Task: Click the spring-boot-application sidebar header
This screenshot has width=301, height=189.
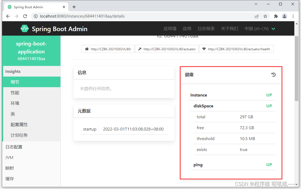Action: click(x=31, y=51)
